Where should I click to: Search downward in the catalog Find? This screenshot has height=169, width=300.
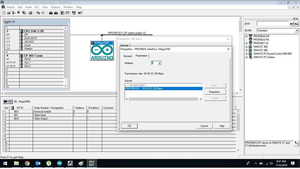tap(296, 24)
